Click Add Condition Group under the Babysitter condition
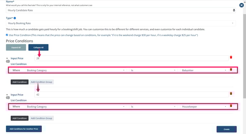246x134 pixels. point(41,82)
